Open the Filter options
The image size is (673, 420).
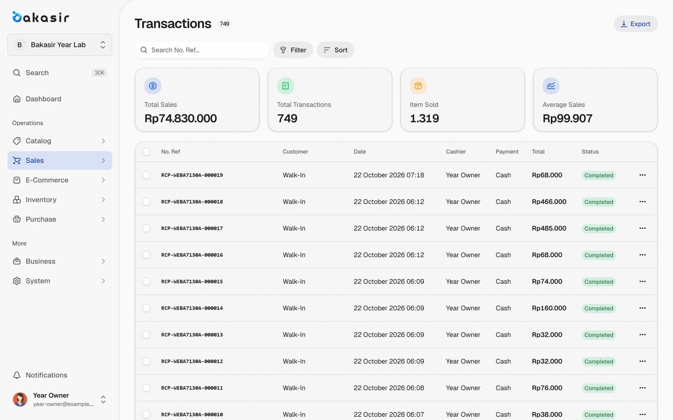[x=293, y=50]
